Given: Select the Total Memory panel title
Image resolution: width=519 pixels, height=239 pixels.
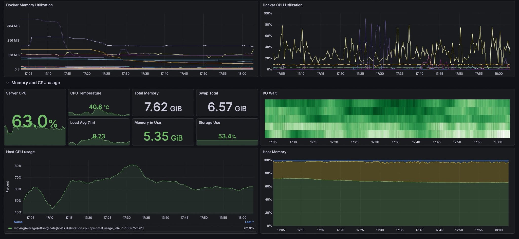Looking at the screenshot, I should [146, 93].
